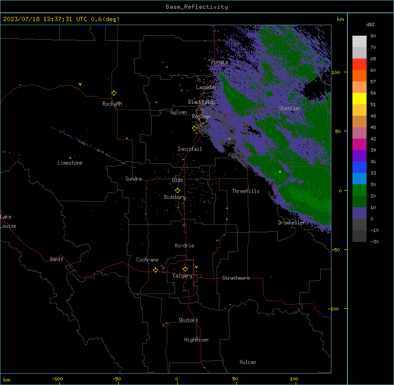Click the red 60-65 dBZ legend swatch

pos(359,64)
